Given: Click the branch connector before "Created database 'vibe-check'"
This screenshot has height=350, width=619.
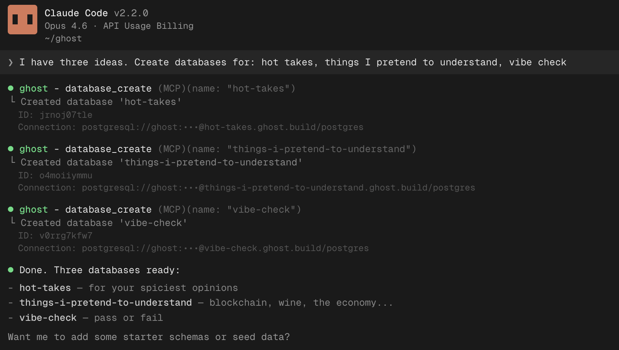Looking at the screenshot, I should 13,221.
